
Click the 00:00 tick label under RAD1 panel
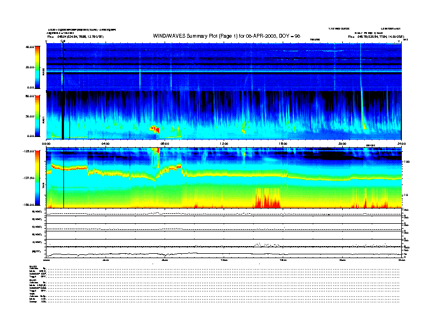click(x=46, y=144)
